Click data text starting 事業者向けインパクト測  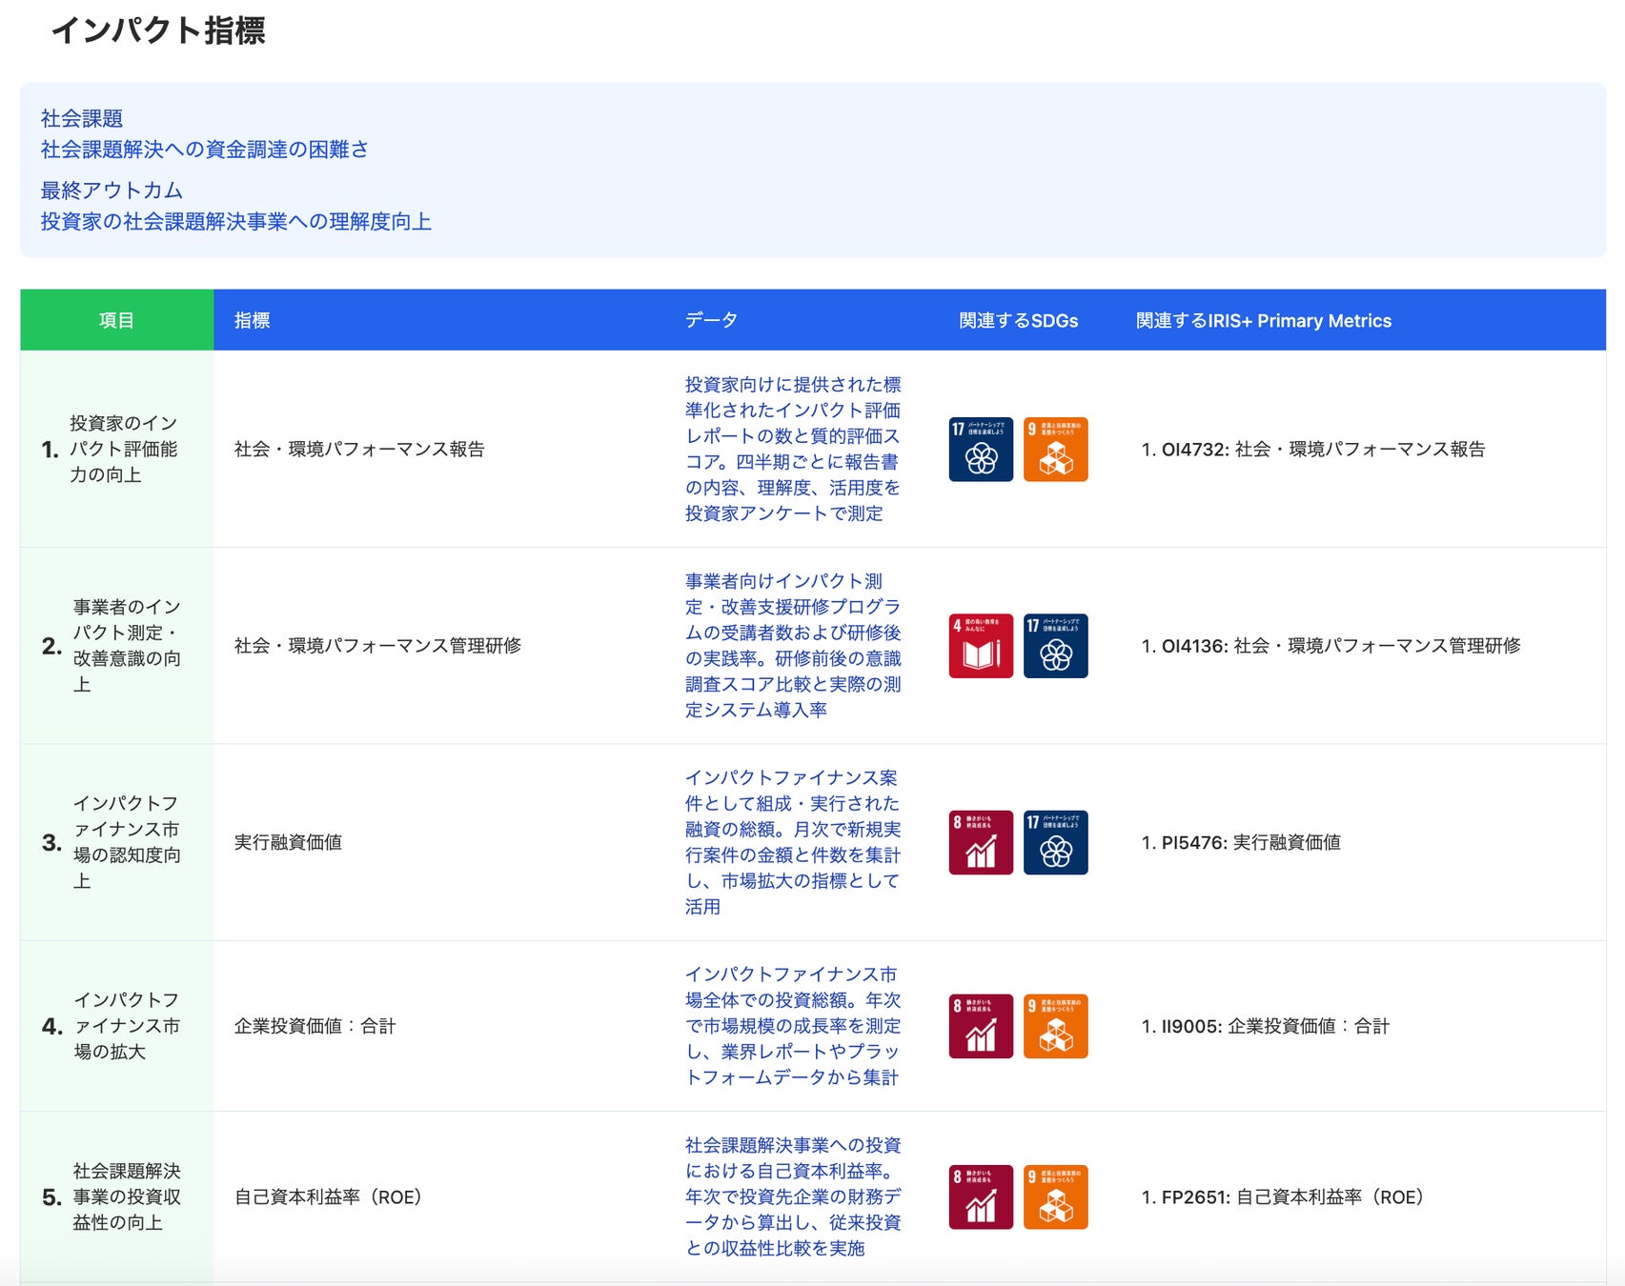(793, 645)
